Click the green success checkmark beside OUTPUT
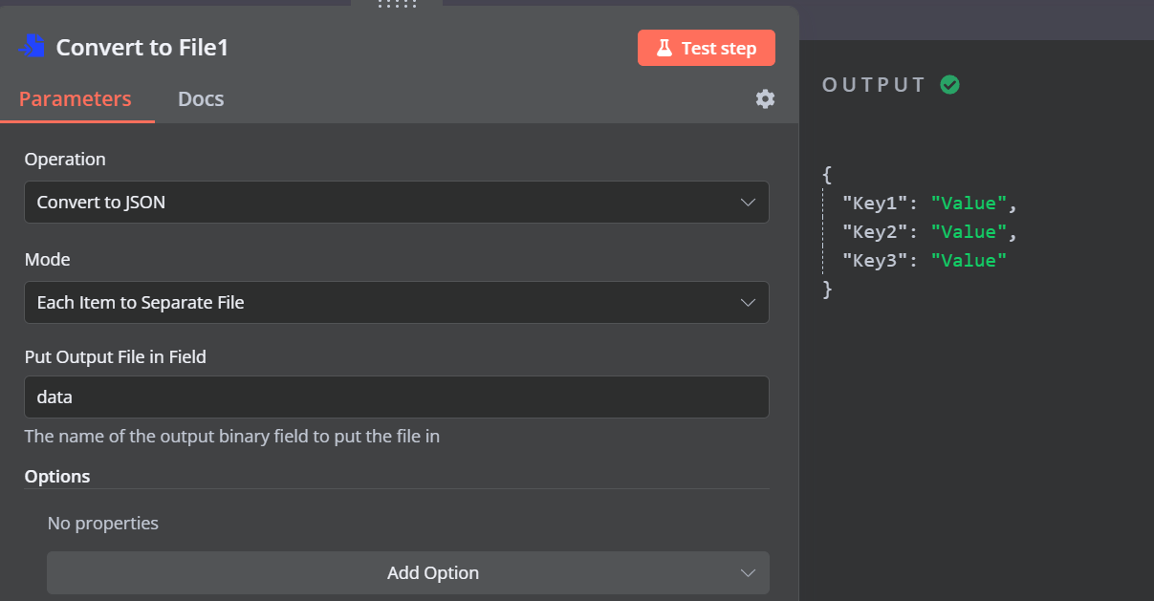Screen dimensions: 1154x601 click(949, 84)
